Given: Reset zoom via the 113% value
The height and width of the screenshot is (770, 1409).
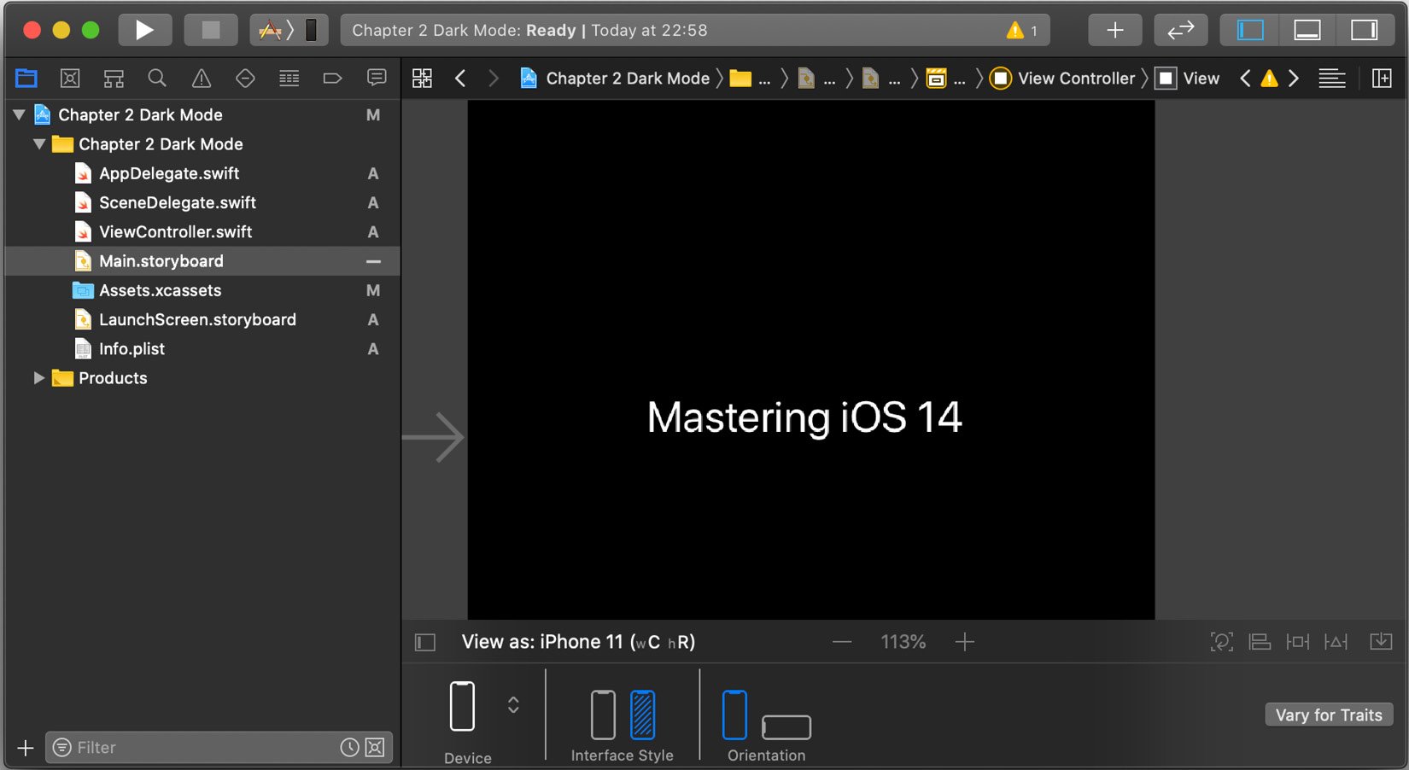Looking at the screenshot, I should 903,642.
